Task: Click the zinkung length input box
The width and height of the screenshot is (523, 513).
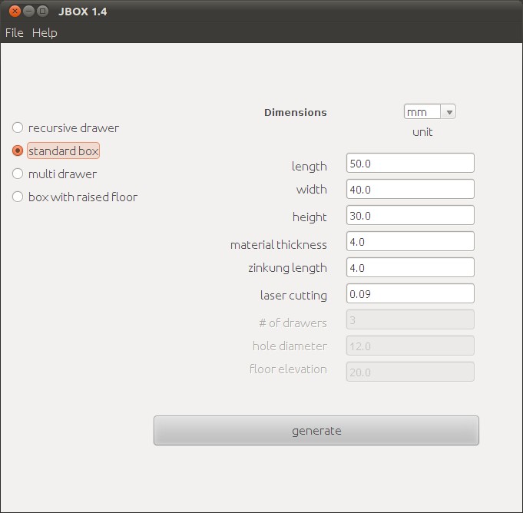Action: pyautogui.click(x=410, y=267)
